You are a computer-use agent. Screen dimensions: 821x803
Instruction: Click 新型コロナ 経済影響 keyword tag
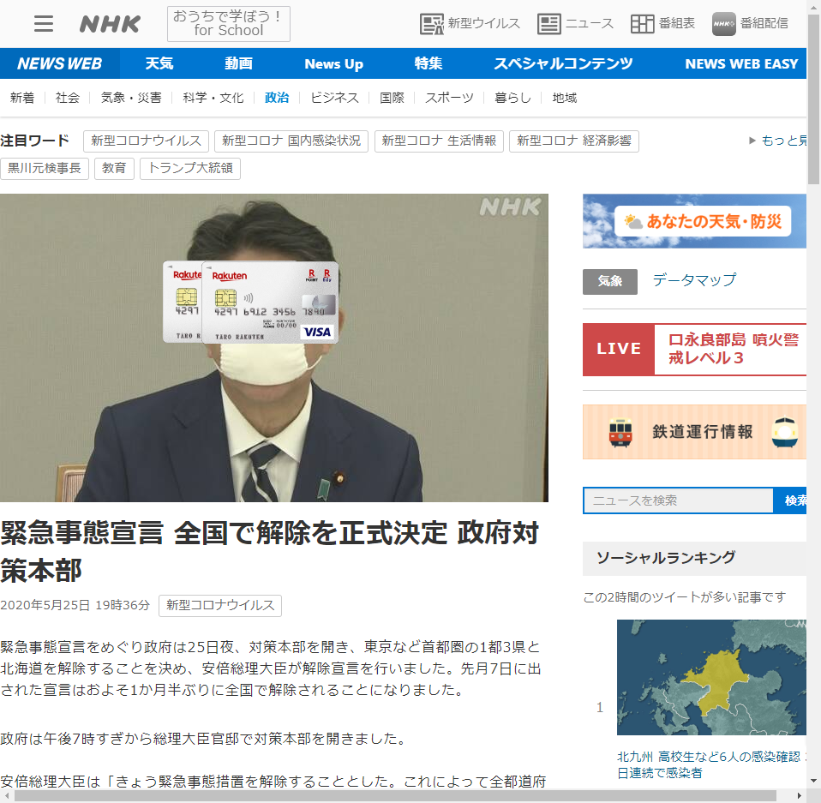click(x=574, y=141)
